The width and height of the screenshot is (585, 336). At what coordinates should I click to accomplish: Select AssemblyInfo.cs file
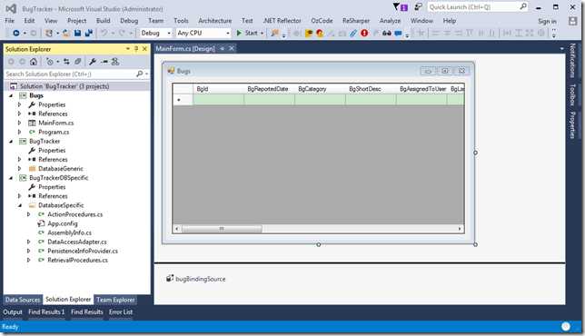69,232
